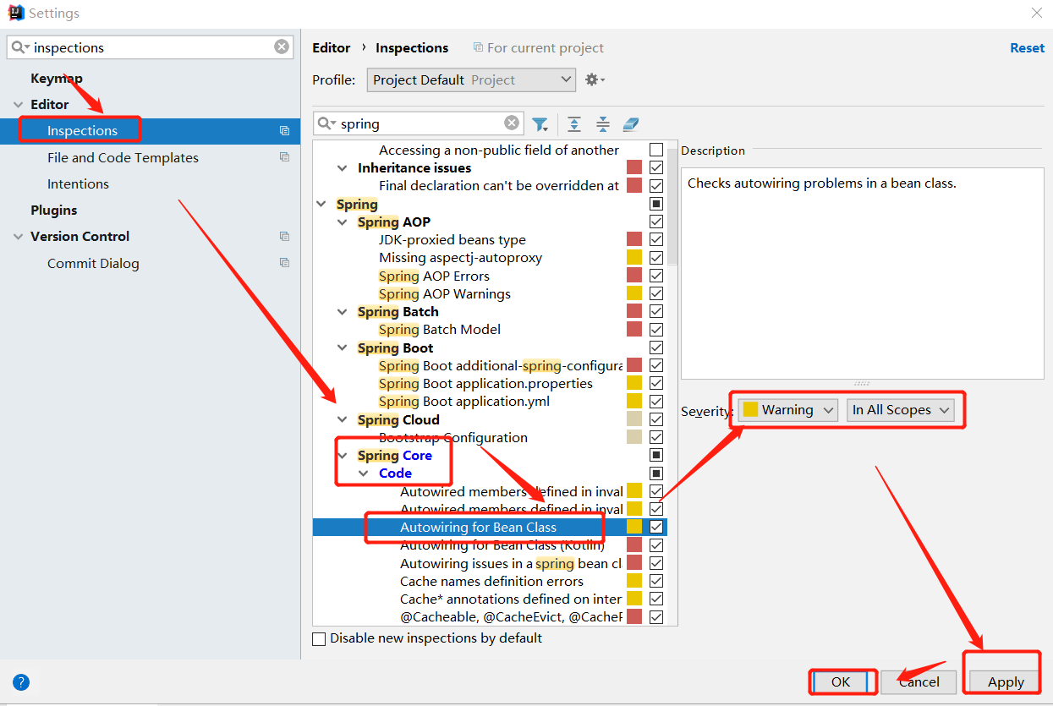
Task: Click the Editor breadcrumb
Action: 332,48
